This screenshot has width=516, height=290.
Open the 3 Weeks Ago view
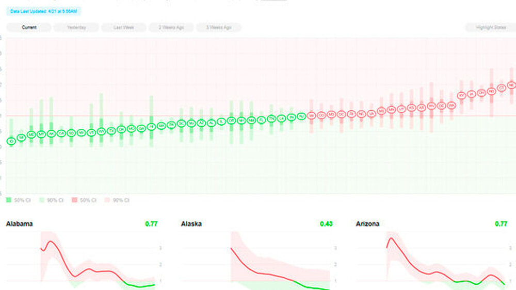(219, 27)
